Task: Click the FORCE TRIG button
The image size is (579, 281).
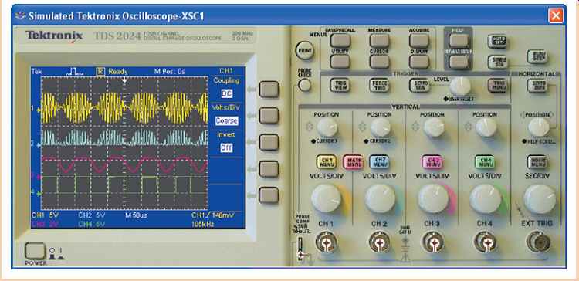Action: 380,85
